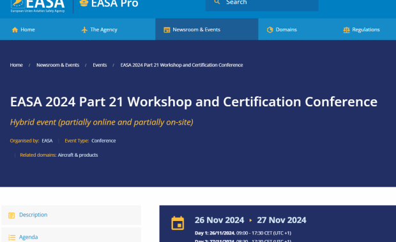Click the EASA Pro header text

(x=115, y=4)
